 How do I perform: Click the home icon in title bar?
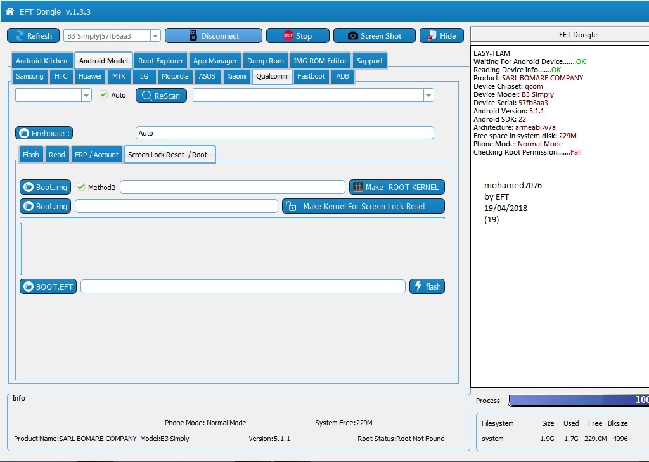tap(10, 11)
